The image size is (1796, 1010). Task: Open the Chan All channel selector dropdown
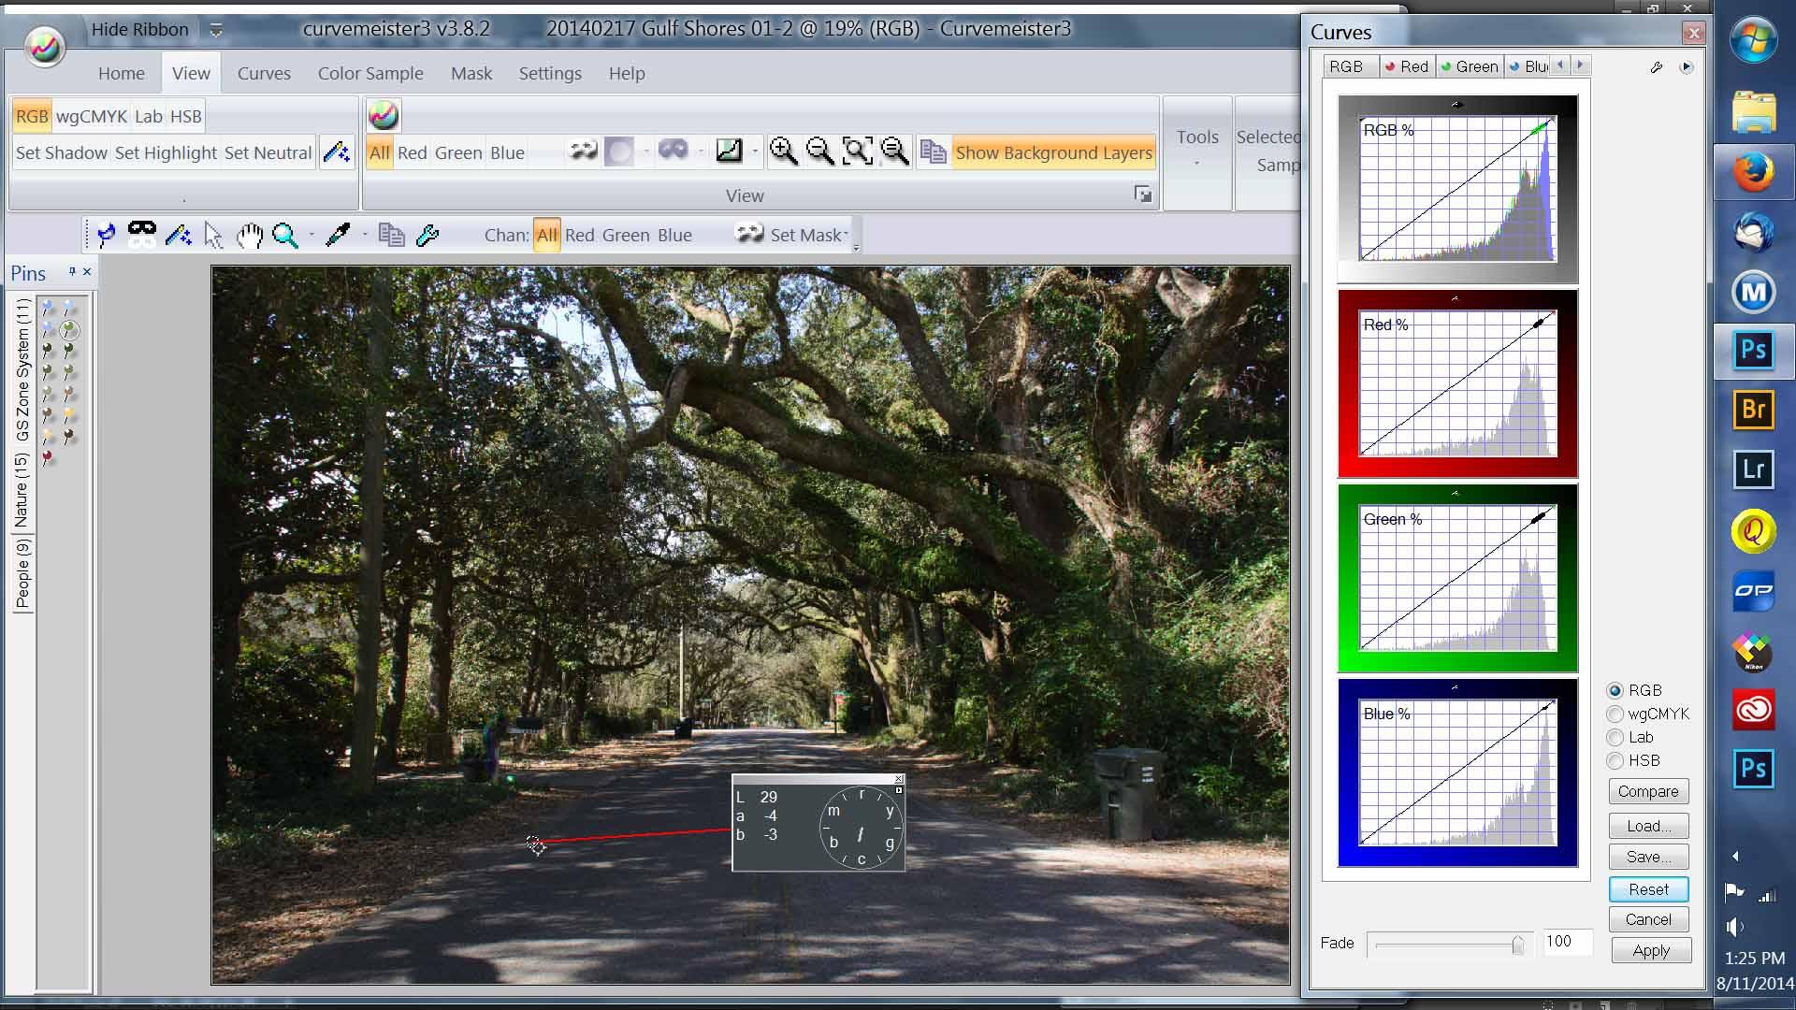[x=546, y=236]
